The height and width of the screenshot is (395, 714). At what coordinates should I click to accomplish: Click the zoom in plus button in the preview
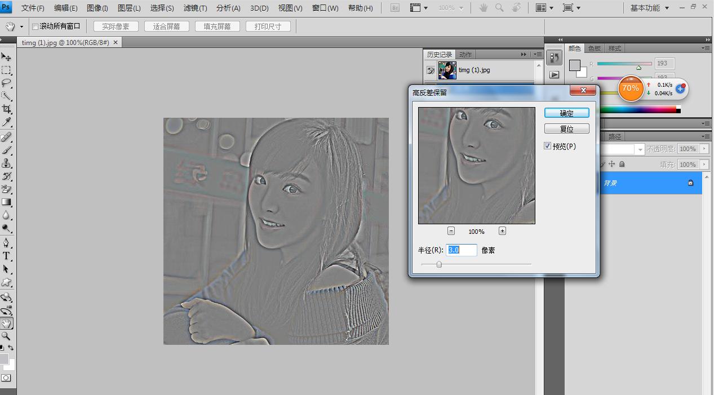[502, 231]
